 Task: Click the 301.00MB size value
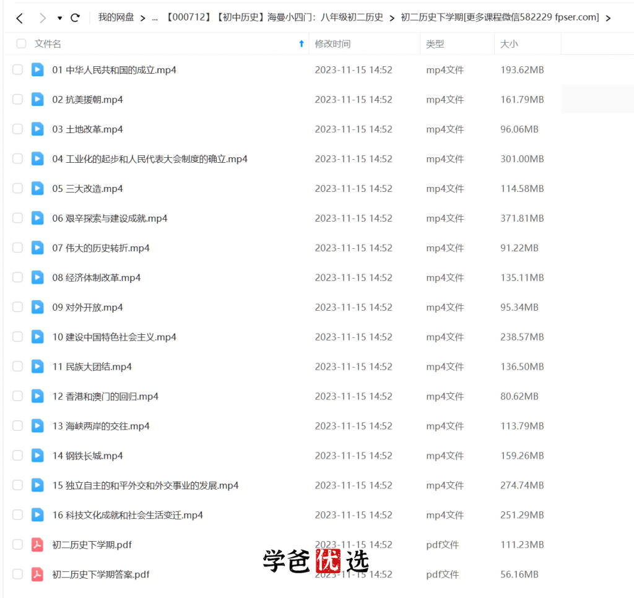pos(522,159)
